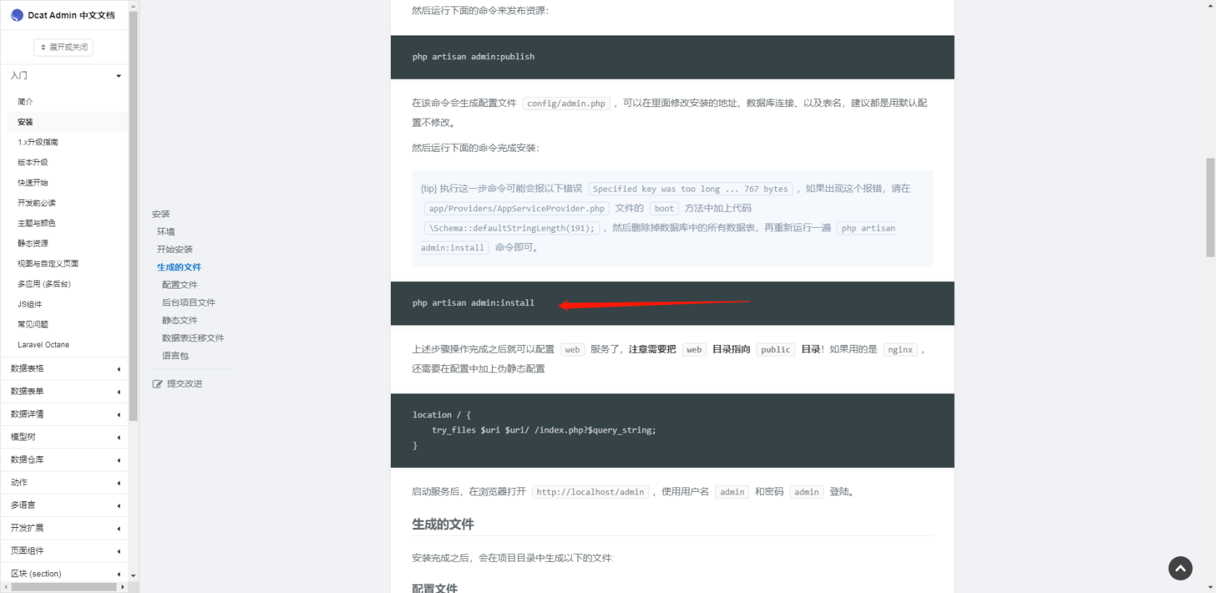Click the \Schema::defaultStringLength(191); code

coord(512,229)
